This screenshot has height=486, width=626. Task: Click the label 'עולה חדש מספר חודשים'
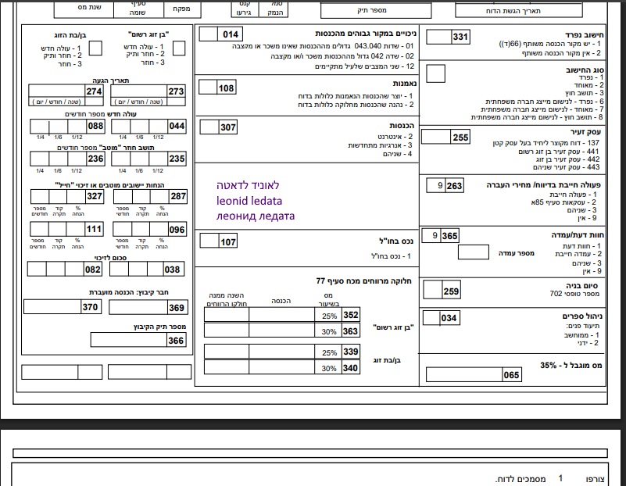(101, 114)
